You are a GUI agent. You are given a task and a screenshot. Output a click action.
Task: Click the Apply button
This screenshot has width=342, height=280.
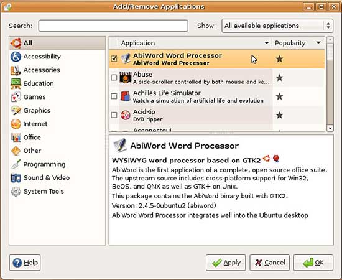[226, 263]
